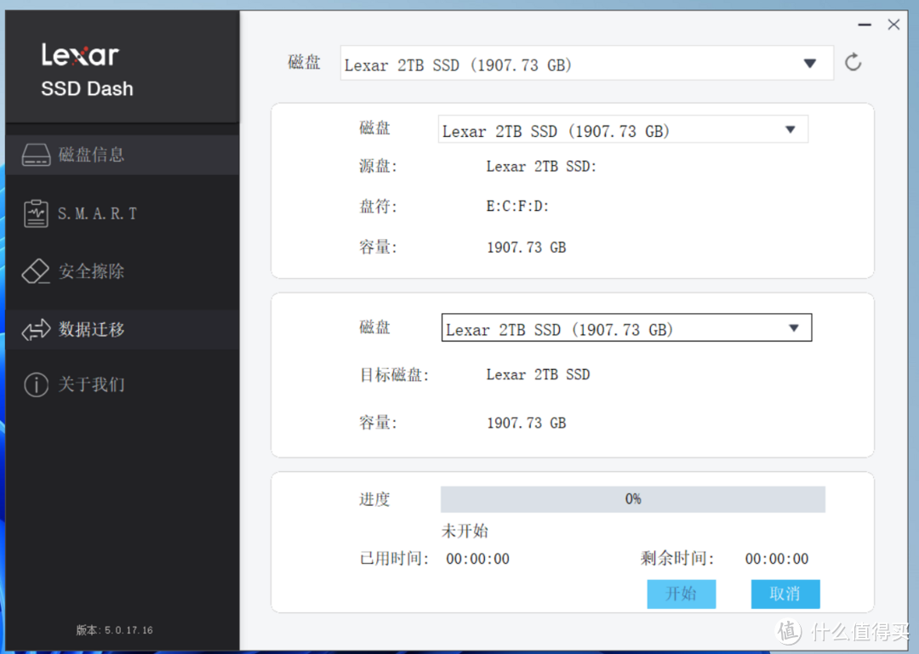Click the 目标磁盘 label
919x654 pixels.
tap(394, 375)
